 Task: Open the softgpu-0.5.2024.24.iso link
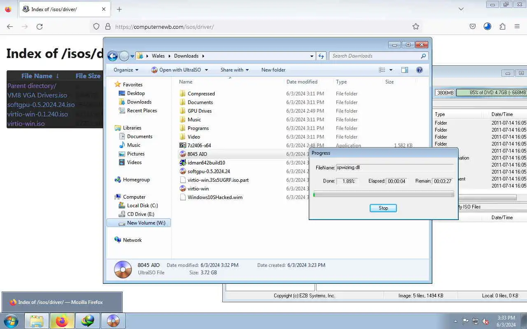(41, 105)
